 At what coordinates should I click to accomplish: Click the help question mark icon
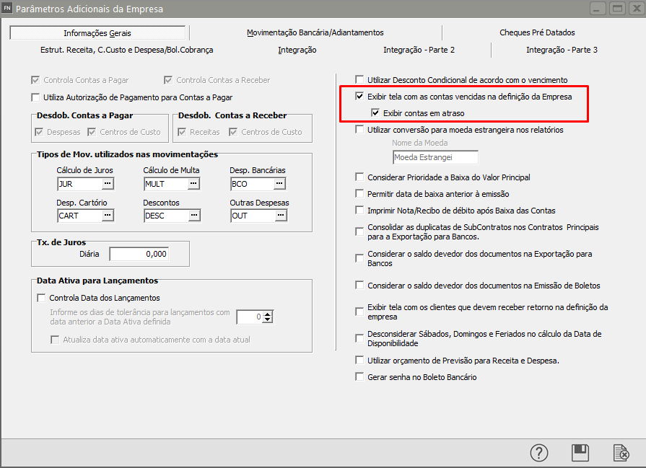[539, 452]
